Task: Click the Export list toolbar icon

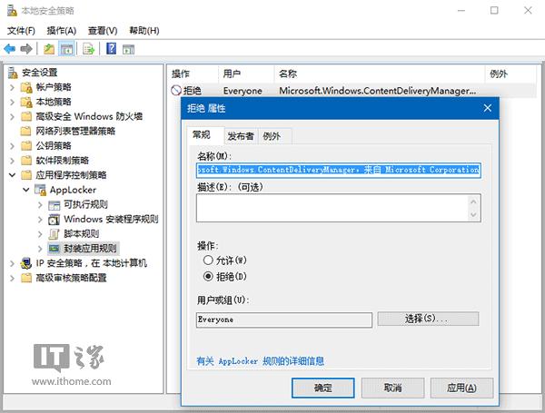Action: click(89, 48)
